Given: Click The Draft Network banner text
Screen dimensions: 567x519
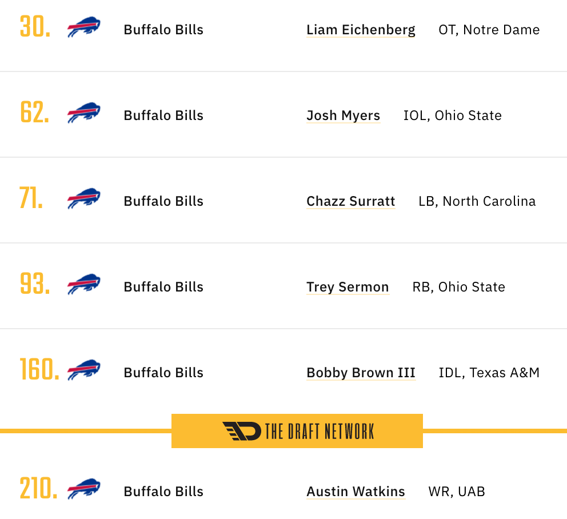Looking at the screenshot, I should [x=320, y=431].
